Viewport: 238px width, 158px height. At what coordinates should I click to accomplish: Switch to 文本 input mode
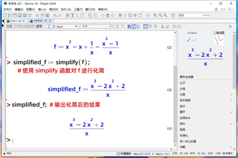(x=9, y=27)
